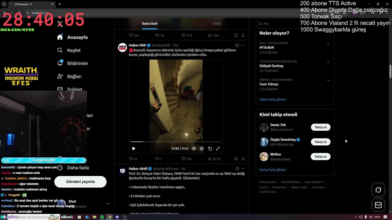This screenshot has height=220, width=392.
Task: Open Discord from taskbar
Action: point(117,217)
